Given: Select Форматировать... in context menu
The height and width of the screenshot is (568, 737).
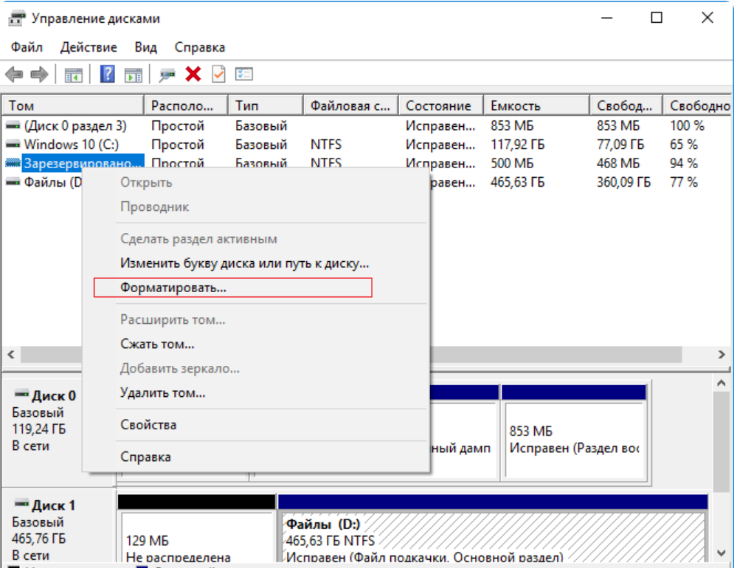Looking at the screenshot, I should pyautogui.click(x=173, y=288).
